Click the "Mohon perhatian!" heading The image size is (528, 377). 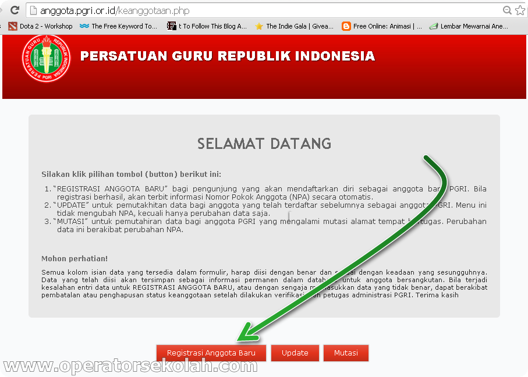point(75,258)
